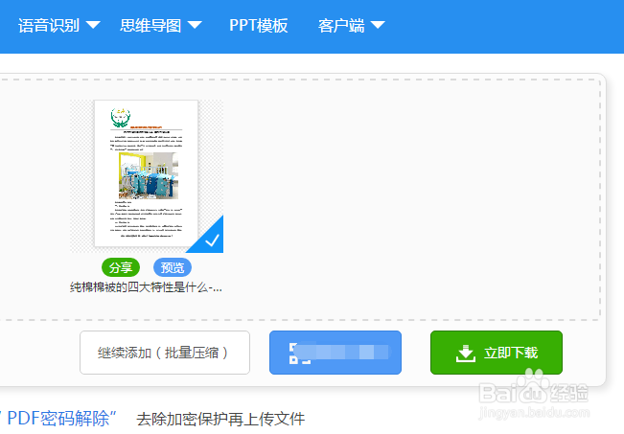Open the 思维导图 menu
The height and width of the screenshot is (434, 624).
(x=150, y=26)
